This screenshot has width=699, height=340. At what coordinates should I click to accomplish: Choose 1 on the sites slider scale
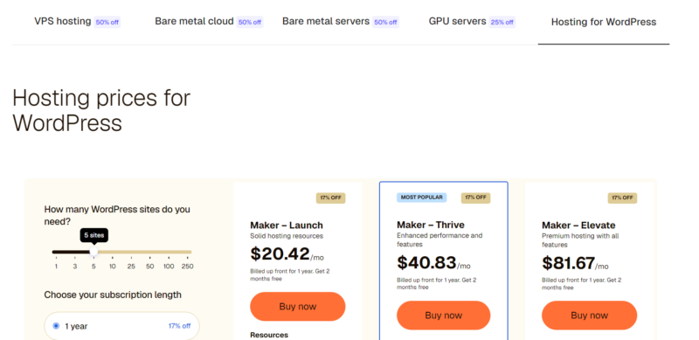(56, 267)
